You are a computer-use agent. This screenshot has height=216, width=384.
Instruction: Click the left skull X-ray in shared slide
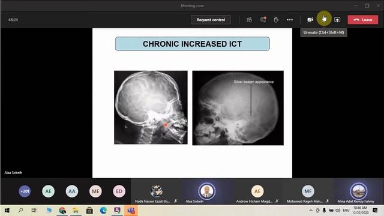pyautogui.click(x=151, y=107)
